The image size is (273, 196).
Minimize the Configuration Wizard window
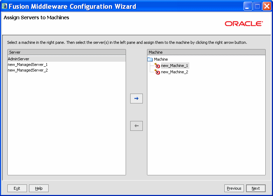pyautogui.click(x=247, y=6)
